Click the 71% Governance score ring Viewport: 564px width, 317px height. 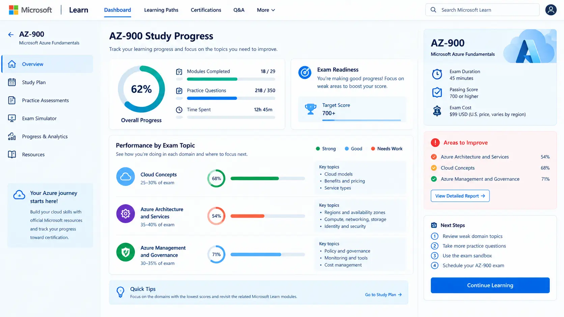(x=216, y=255)
